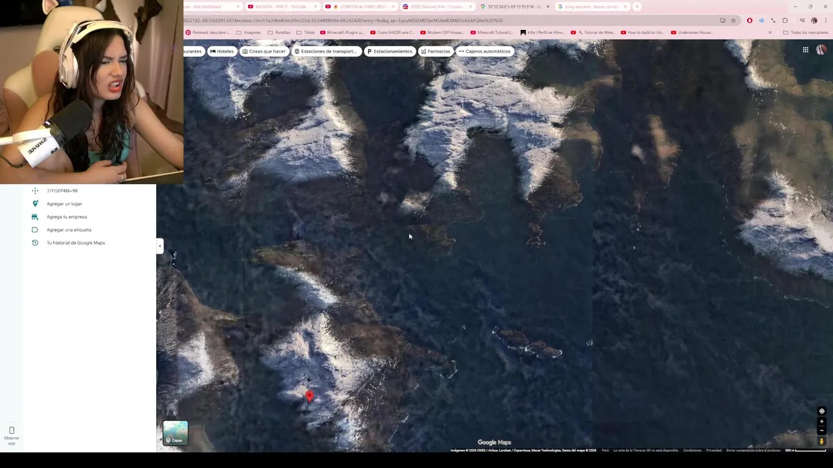Open the Capas layers thumbnail

176,433
